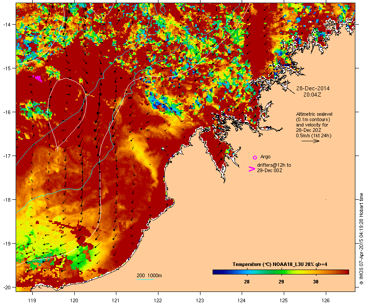Click the latitude label -14

point(6,24)
